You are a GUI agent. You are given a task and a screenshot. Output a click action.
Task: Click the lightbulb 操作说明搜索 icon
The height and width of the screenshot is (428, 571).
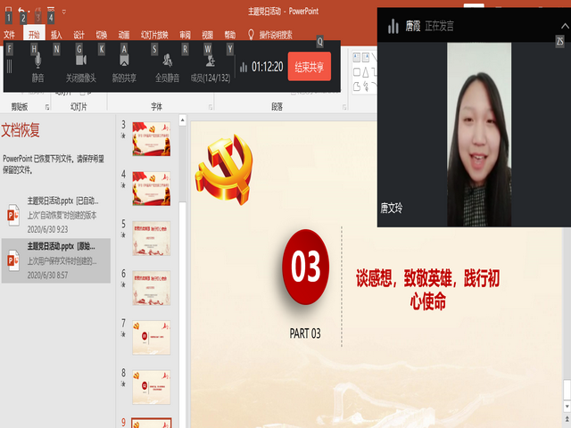pyautogui.click(x=251, y=35)
